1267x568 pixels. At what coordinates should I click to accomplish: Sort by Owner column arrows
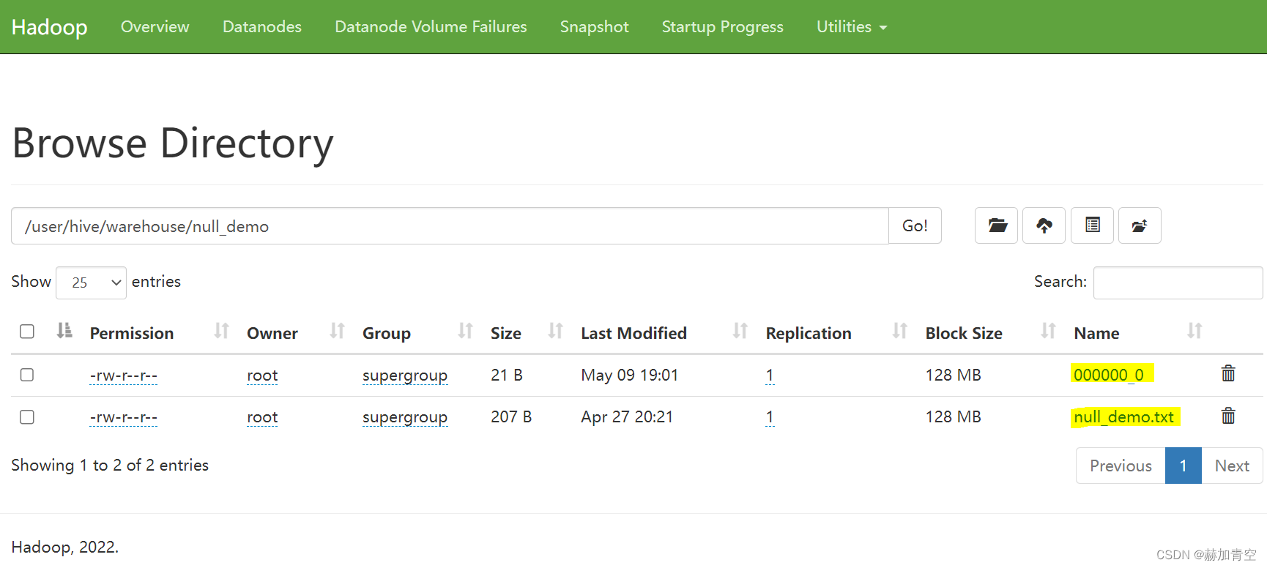point(337,332)
